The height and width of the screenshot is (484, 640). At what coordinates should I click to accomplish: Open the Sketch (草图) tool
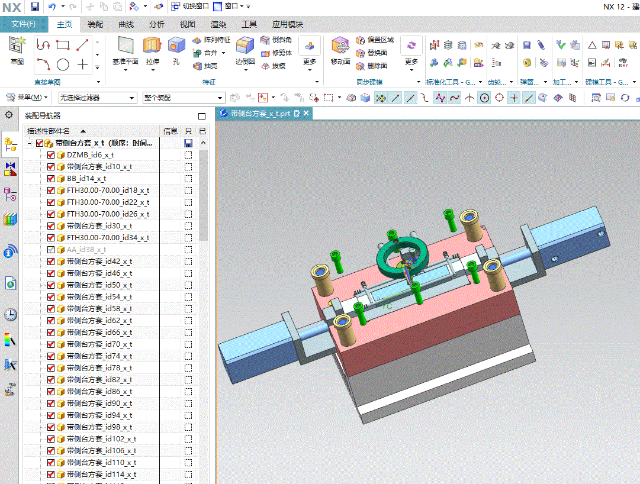pyautogui.click(x=17, y=50)
